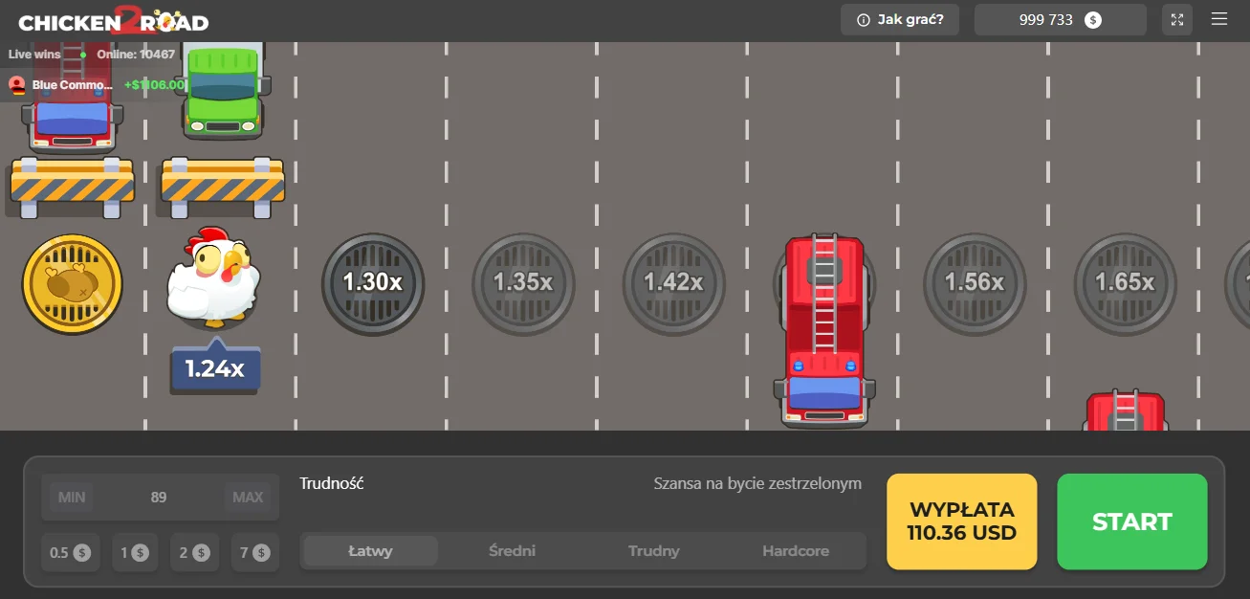
Task: Click the 1.42x manhole cover
Action: coord(673,283)
